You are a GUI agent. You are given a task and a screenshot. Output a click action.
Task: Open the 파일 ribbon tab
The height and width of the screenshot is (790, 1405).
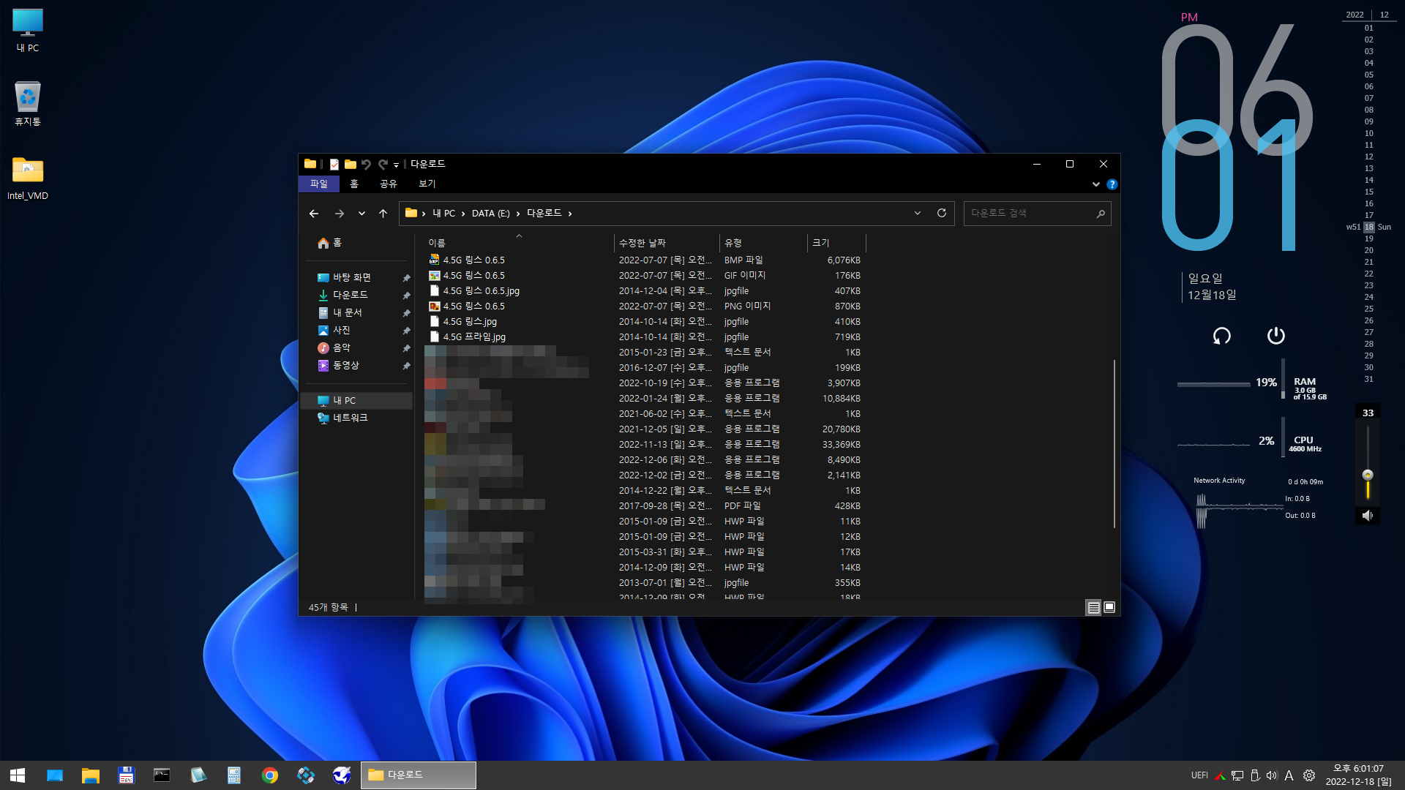(319, 184)
